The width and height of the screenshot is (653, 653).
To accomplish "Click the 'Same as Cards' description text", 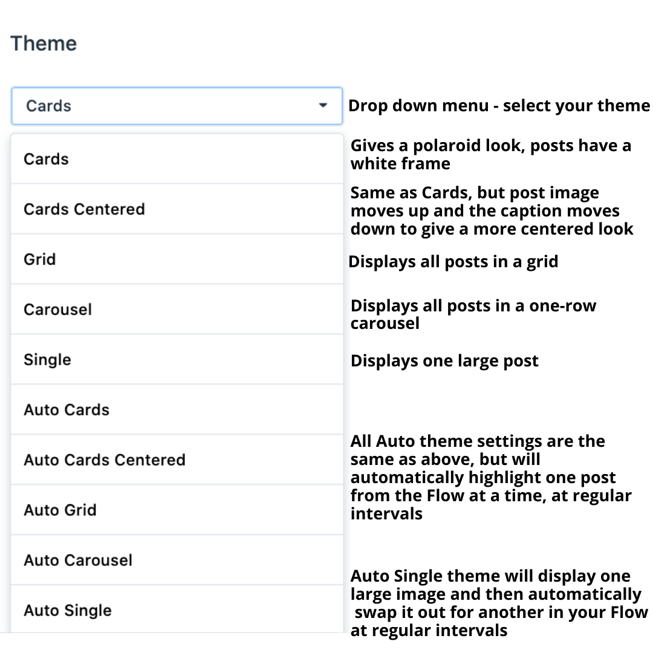I will click(x=492, y=211).
